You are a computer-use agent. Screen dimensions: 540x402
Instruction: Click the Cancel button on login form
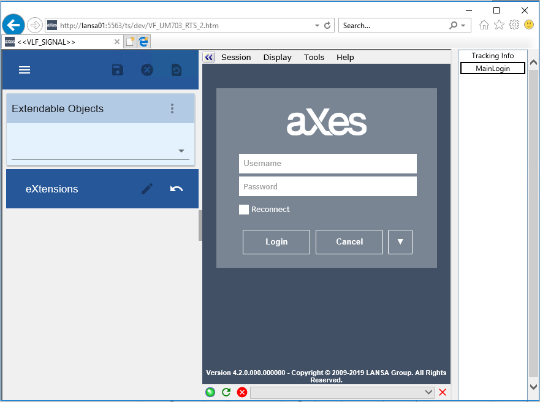[x=349, y=242]
